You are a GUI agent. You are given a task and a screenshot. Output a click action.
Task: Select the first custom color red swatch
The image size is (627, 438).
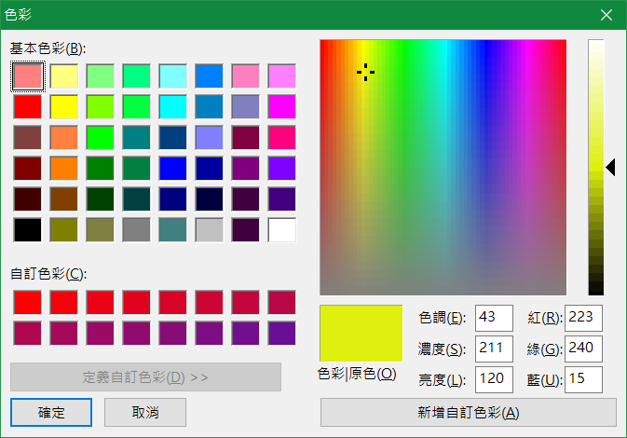(x=28, y=302)
